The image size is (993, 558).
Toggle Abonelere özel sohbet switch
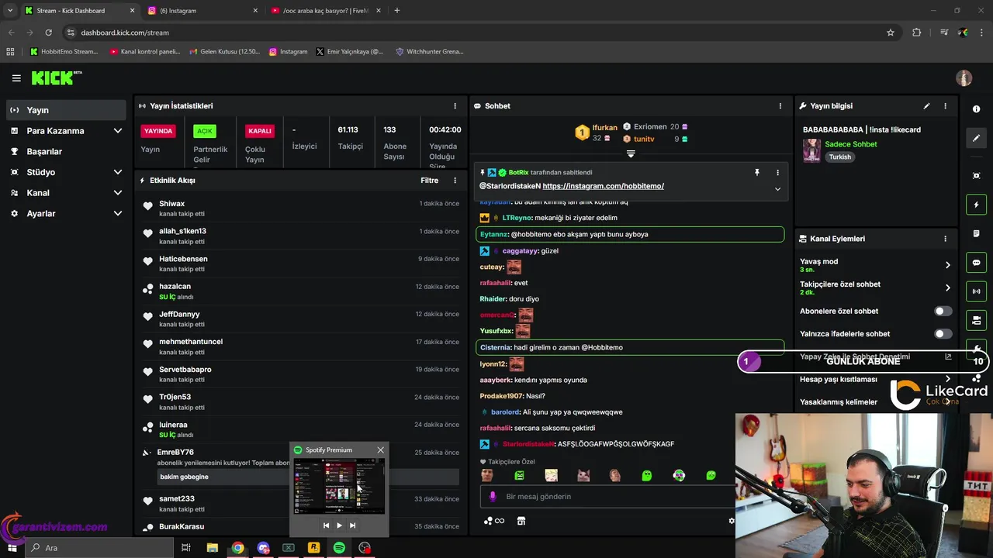[943, 311]
